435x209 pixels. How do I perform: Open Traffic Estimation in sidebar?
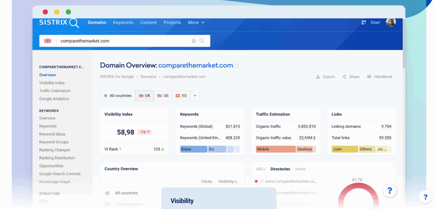[x=55, y=91]
